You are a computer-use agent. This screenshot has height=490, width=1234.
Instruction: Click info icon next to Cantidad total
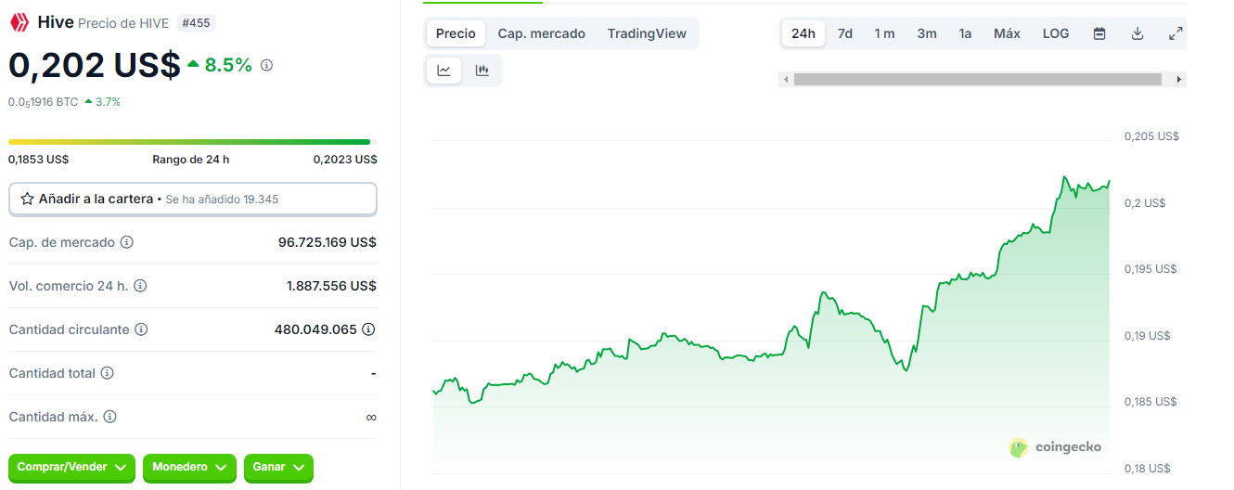(107, 373)
